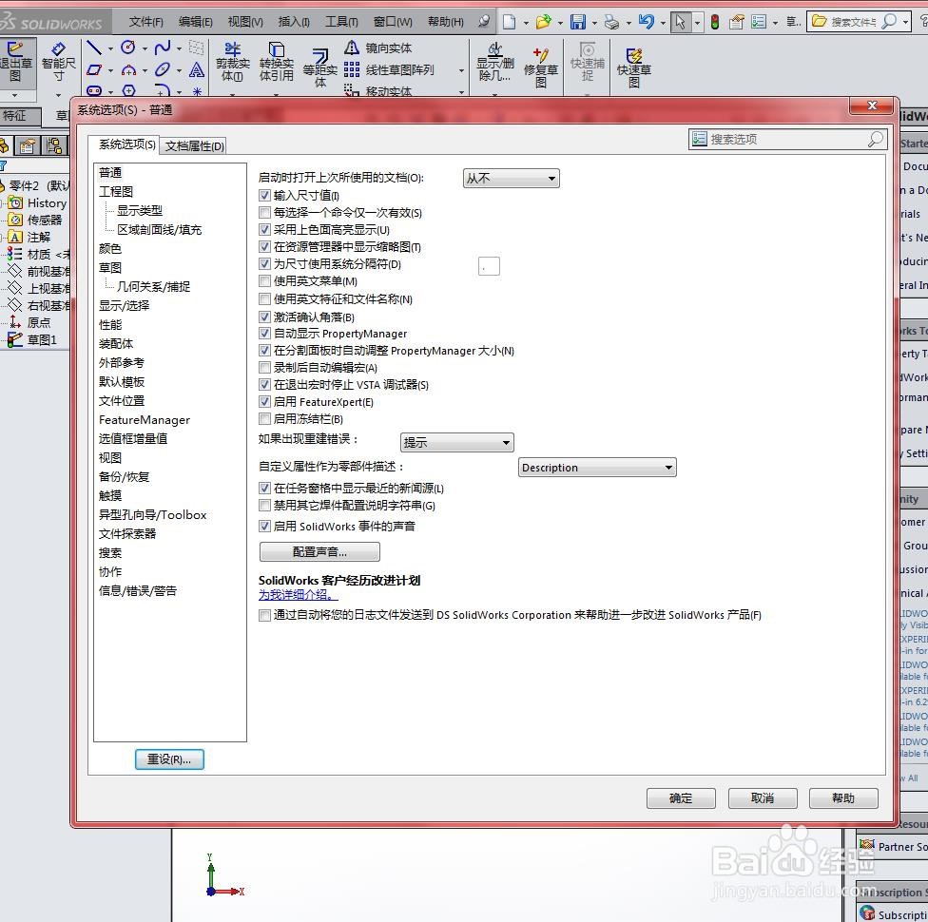Enable 使用英文特征和文件名称 checkbox
Screen dimensions: 928x922
pyautogui.click(x=264, y=298)
